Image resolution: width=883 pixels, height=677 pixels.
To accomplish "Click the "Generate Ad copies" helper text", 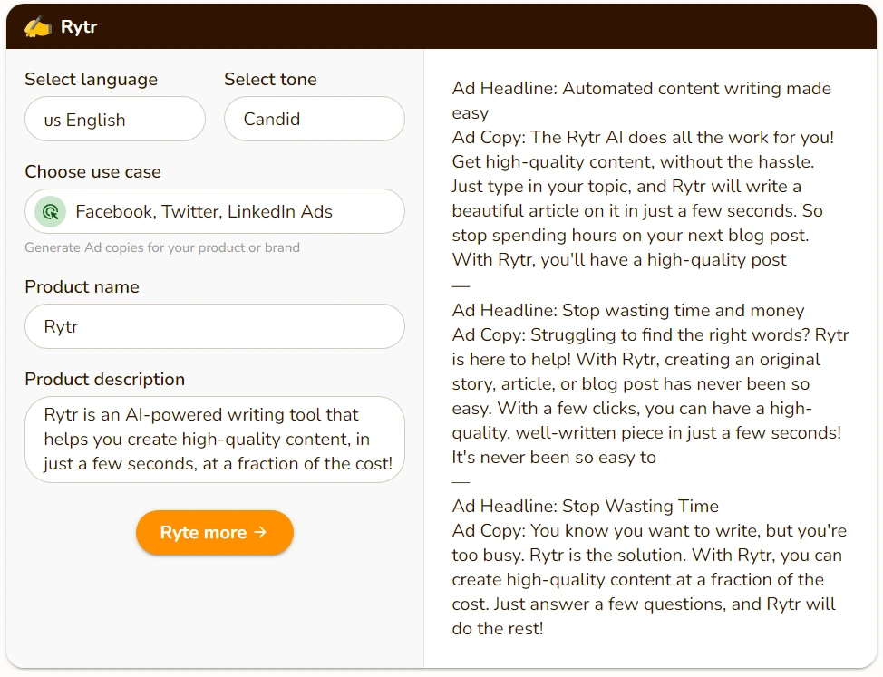I will coord(161,247).
